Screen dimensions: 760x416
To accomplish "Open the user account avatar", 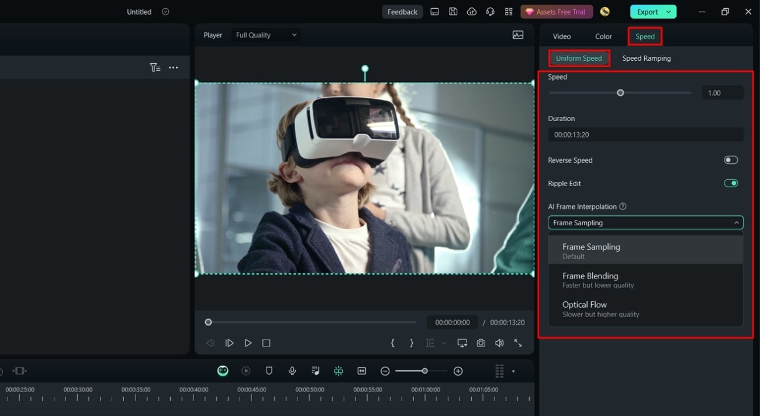I will pos(604,12).
